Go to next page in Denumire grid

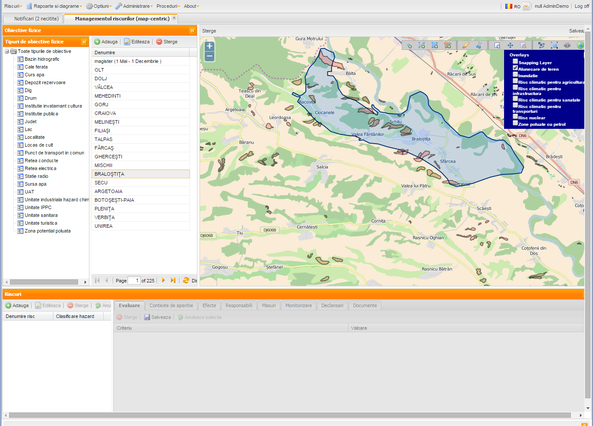pos(164,280)
